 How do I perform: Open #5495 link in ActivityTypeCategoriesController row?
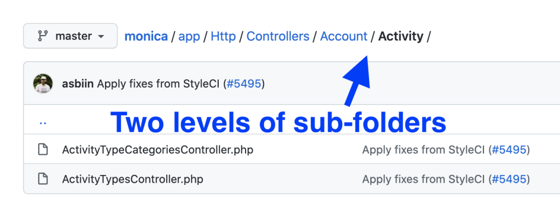tap(509, 150)
